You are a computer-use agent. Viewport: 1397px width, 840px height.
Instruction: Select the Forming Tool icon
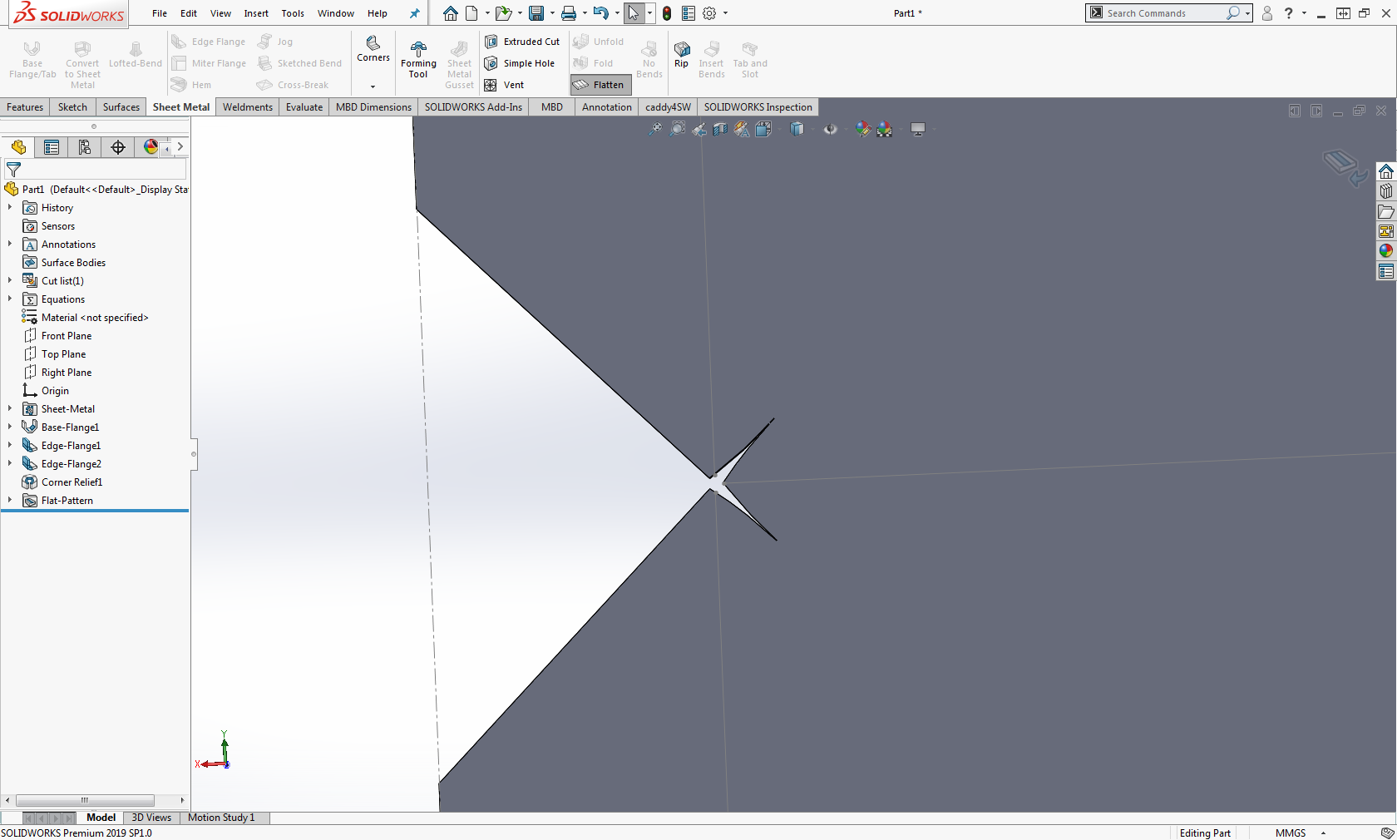[x=418, y=60]
